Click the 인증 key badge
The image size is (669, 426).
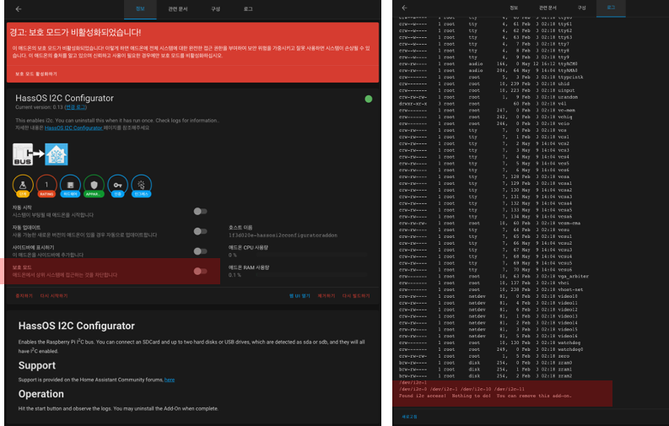[x=118, y=186]
